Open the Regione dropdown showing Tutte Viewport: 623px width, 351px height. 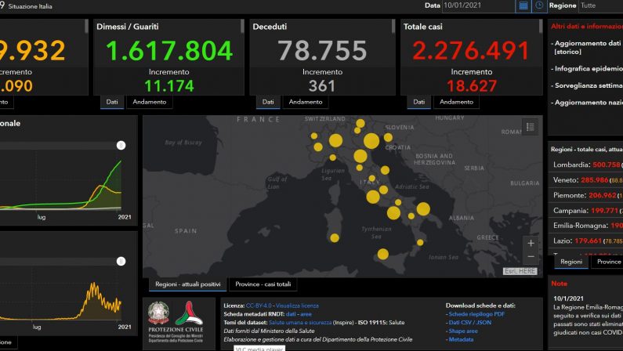[601, 5]
